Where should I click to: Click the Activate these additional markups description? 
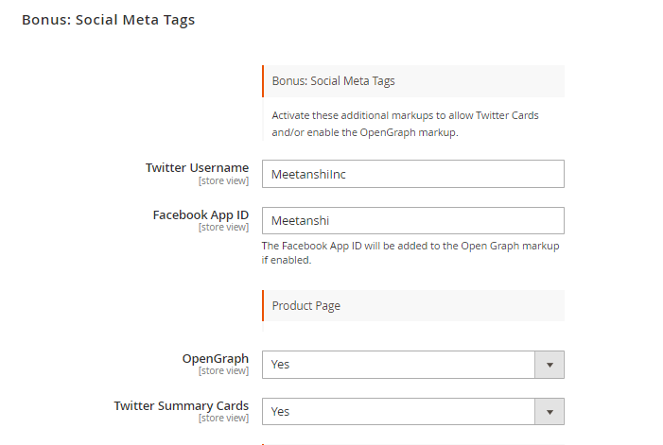(405, 124)
